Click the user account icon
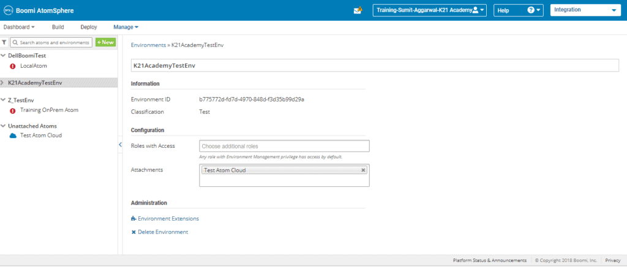 475,10
